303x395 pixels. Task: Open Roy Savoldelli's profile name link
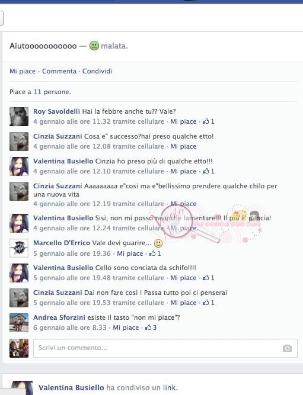tap(56, 111)
